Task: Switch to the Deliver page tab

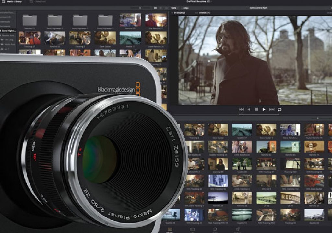Action: (x=238, y=230)
